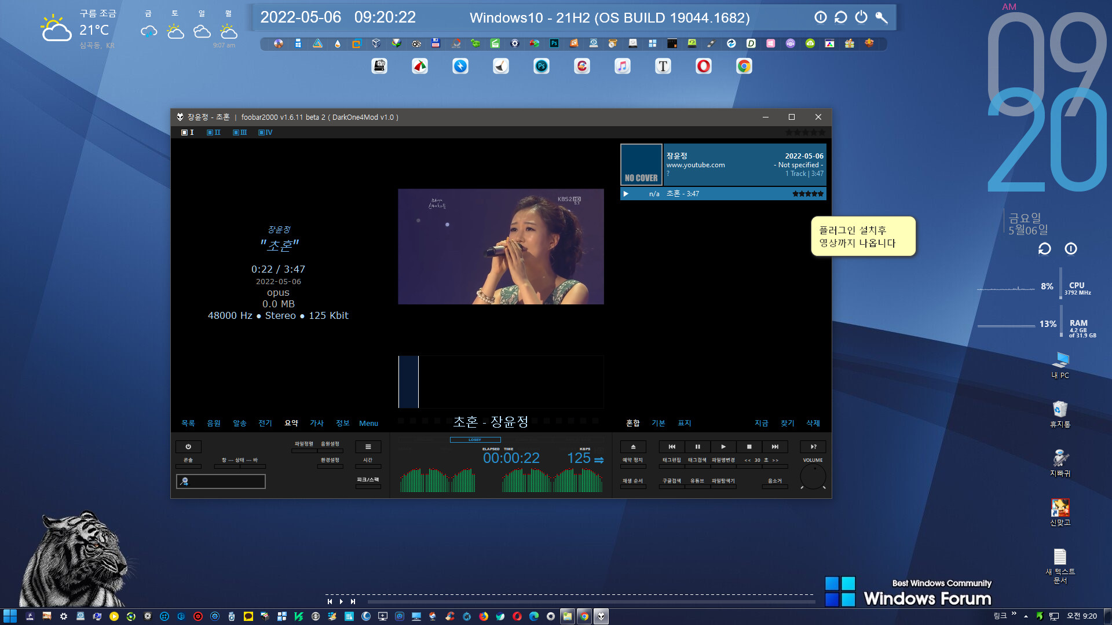Launch the Chrome icon in dock row
The height and width of the screenshot is (625, 1112).
tap(744, 66)
